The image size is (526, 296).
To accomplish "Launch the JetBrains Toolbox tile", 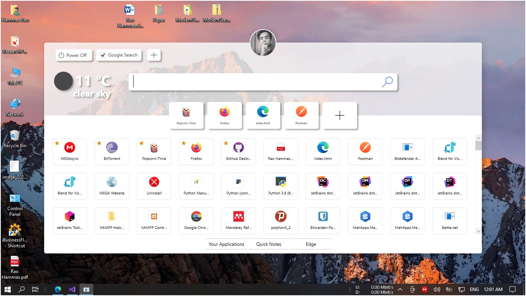I will point(69,220).
